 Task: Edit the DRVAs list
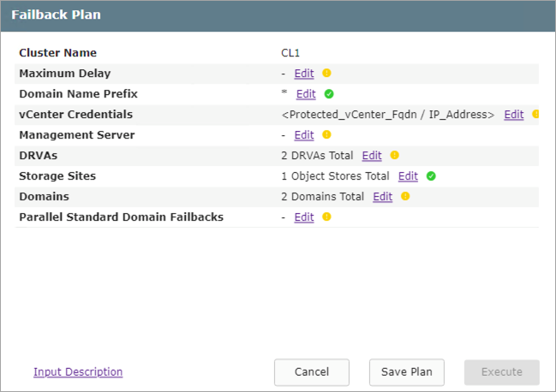pyautogui.click(x=372, y=156)
